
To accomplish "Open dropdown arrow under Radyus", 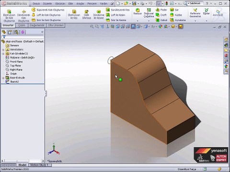I will click(x=138, y=21).
